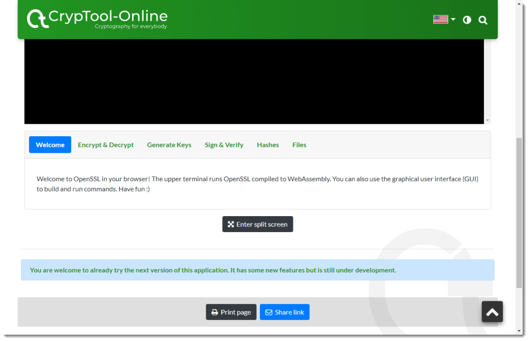Viewport: 529px width, 341px height.
Task: Open the next version announcement link
Action: 213,270
